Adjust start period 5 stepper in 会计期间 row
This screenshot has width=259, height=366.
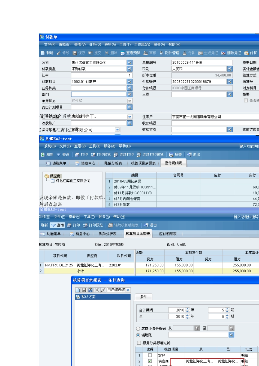227,310
